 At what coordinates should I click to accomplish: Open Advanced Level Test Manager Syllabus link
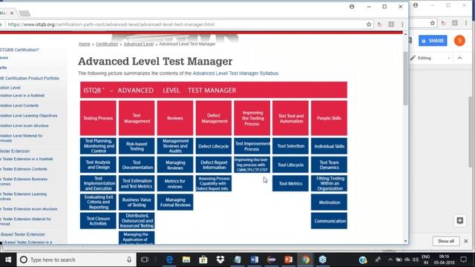pyautogui.click(x=235, y=73)
